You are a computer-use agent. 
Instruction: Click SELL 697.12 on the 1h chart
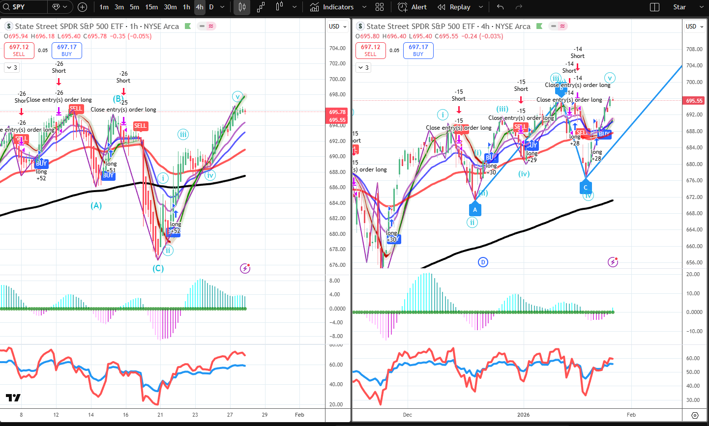pyautogui.click(x=19, y=50)
